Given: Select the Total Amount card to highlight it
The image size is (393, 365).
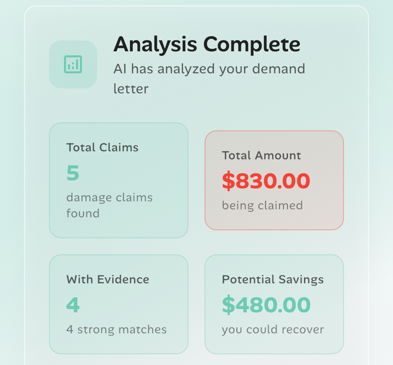Looking at the screenshot, I should pyautogui.click(x=274, y=180).
